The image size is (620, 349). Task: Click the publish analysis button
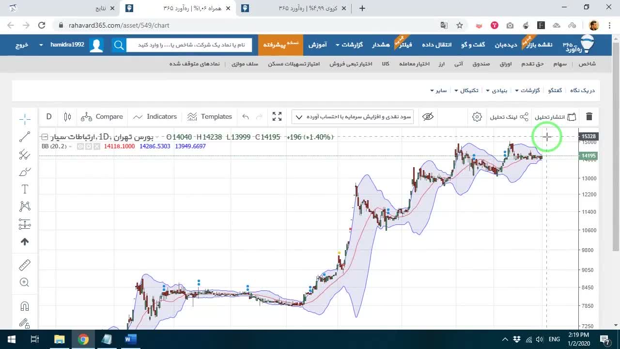pyautogui.click(x=556, y=117)
